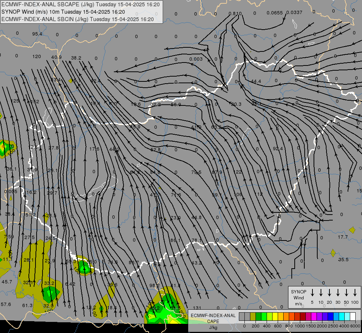362x333 pixels.
Task: Click the SBCIN title line
Action: 78,19
